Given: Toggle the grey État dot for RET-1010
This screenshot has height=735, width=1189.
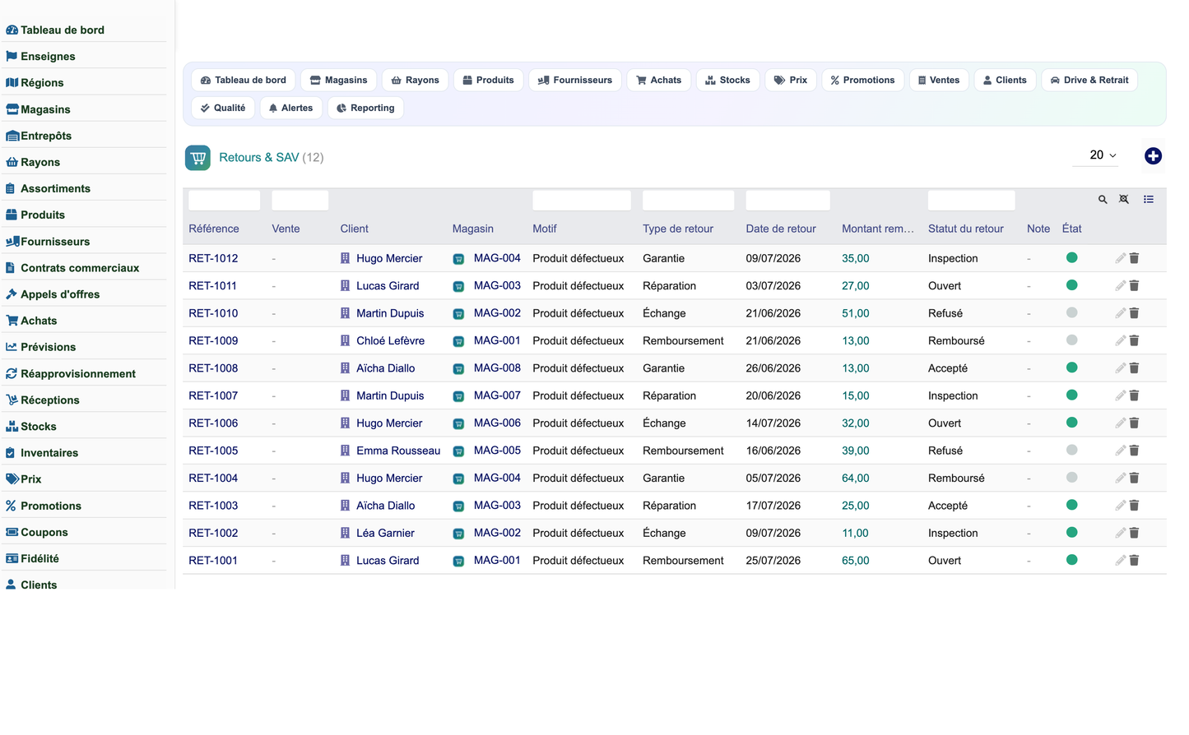Looking at the screenshot, I should (1071, 312).
